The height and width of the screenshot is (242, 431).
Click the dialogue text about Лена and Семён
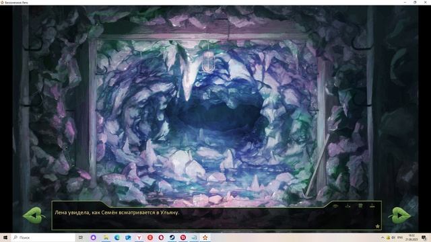pos(117,212)
